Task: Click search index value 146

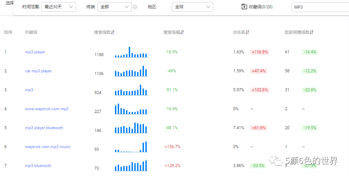Action: coord(98,131)
